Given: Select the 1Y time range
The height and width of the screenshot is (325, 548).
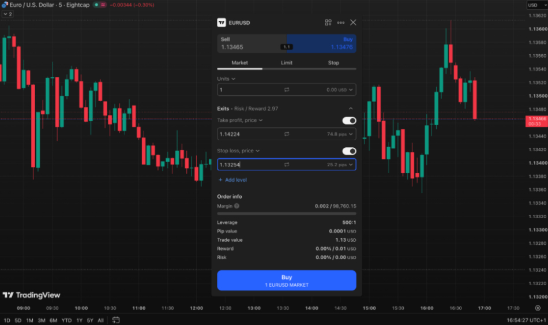Looking at the screenshot, I should pos(80,320).
